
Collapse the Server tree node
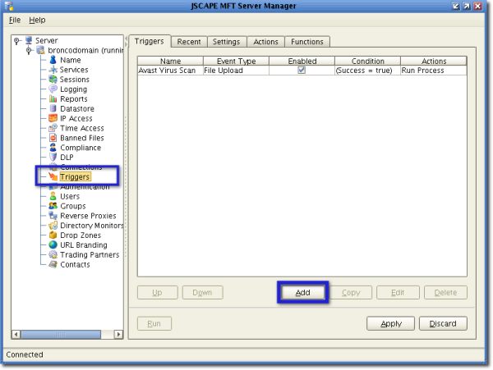(17, 40)
